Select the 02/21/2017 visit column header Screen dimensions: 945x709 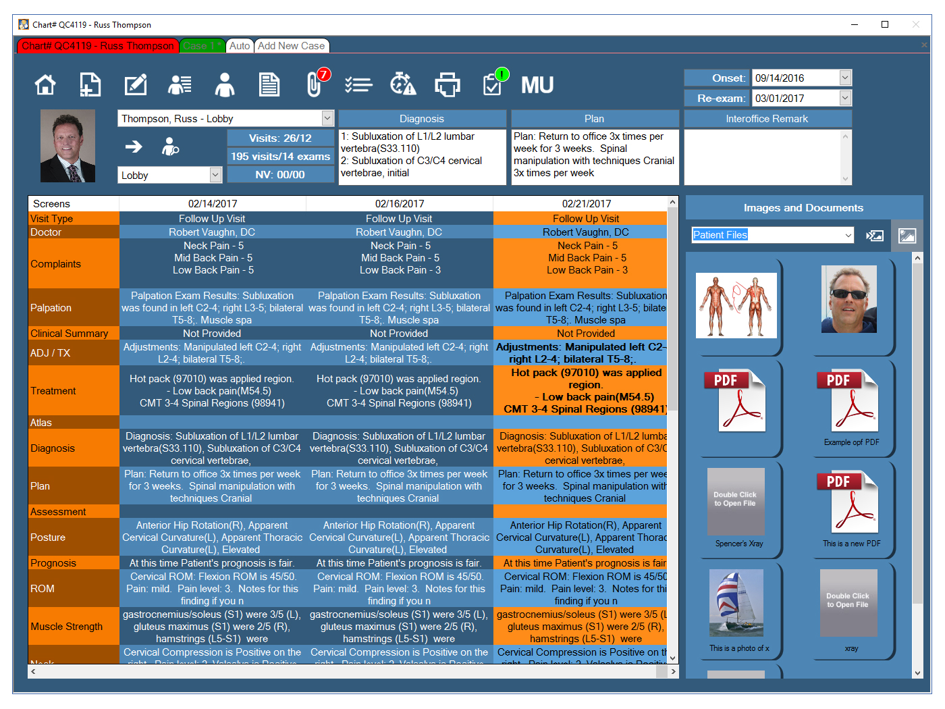coord(587,204)
